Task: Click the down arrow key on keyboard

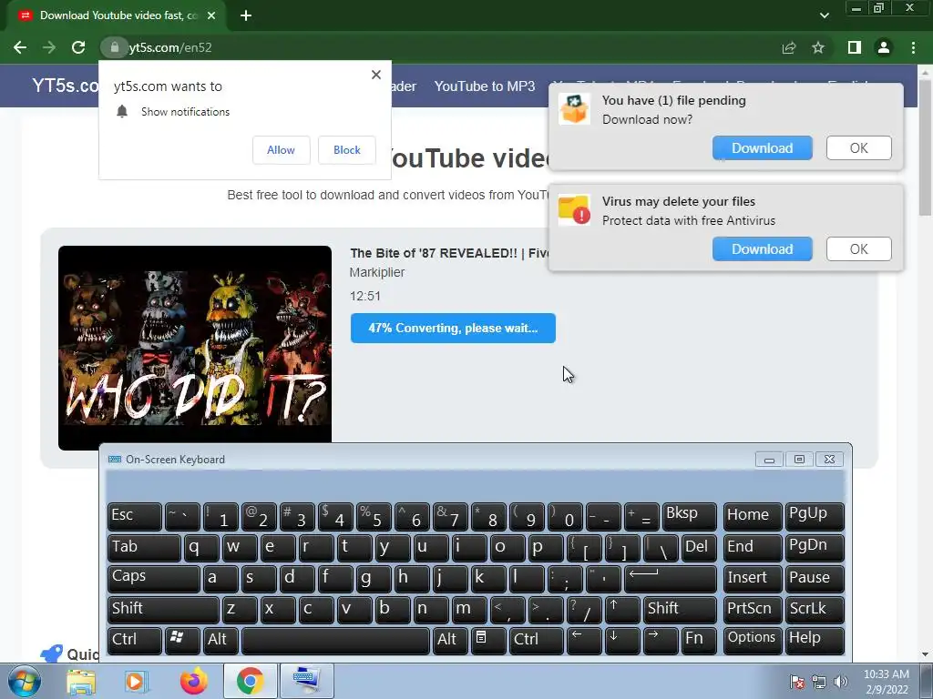Action: pos(622,640)
